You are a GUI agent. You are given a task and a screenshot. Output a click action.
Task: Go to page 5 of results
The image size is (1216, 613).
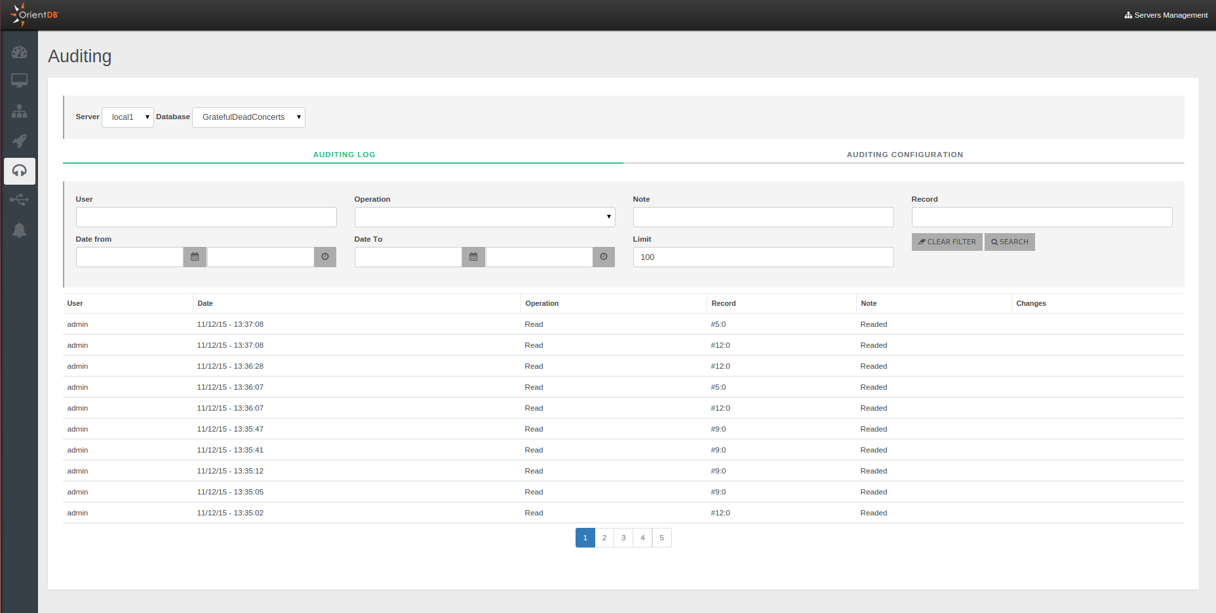(x=661, y=538)
